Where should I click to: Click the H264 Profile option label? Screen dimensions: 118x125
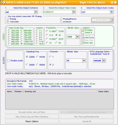(89, 38)
